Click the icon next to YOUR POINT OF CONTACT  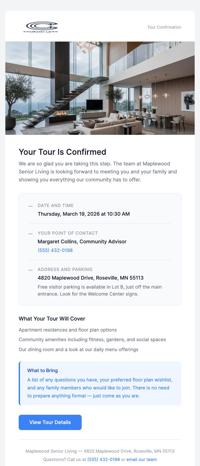[x=30, y=233]
